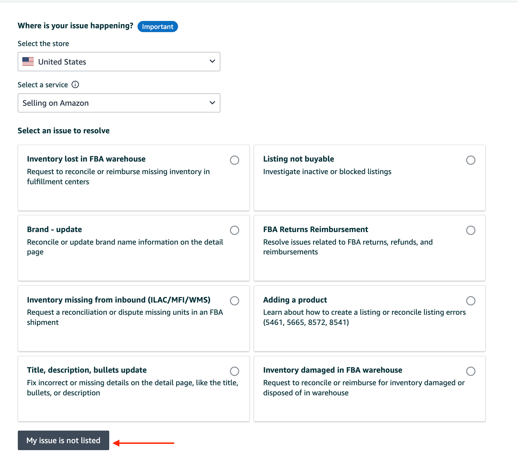Image resolution: width=518 pixels, height=462 pixels.
Task: Select FBA Returns Reimbursement radio button
Action: pos(471,230)
